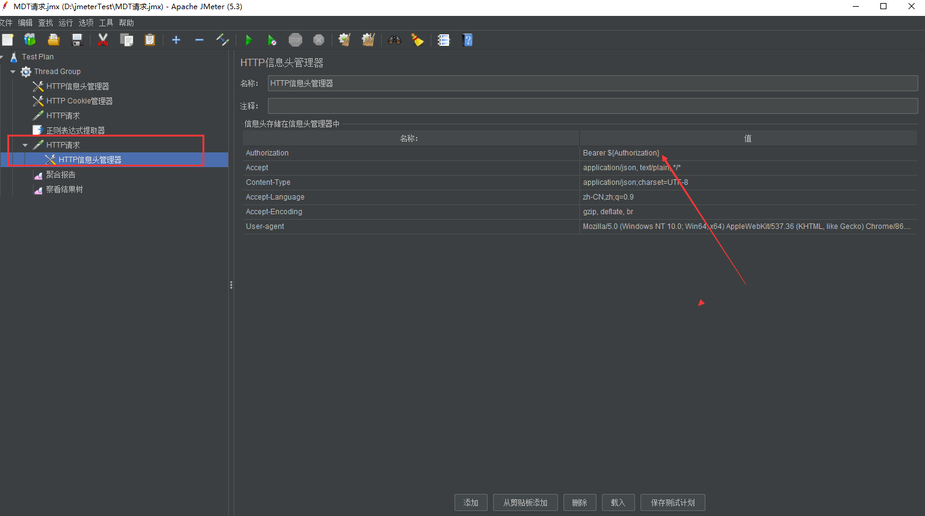This screenshot has height=516, width=925.
Task: Select first HTTP信息头管理器 under Thread Group
Action: tap(78, 86)
